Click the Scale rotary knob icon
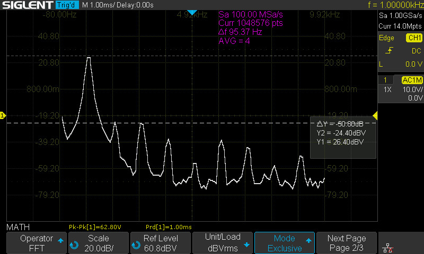This screenshot has width=424, height=254. (74, 245)
